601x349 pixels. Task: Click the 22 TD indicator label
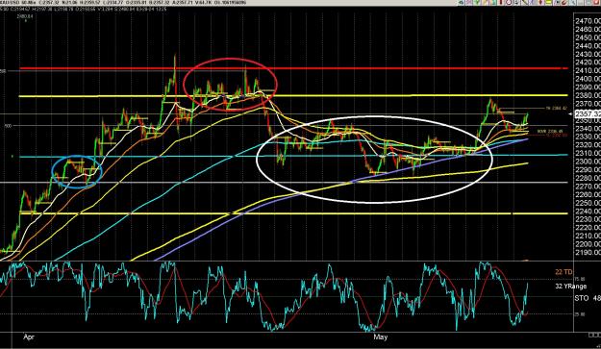[x=563, y=272]
